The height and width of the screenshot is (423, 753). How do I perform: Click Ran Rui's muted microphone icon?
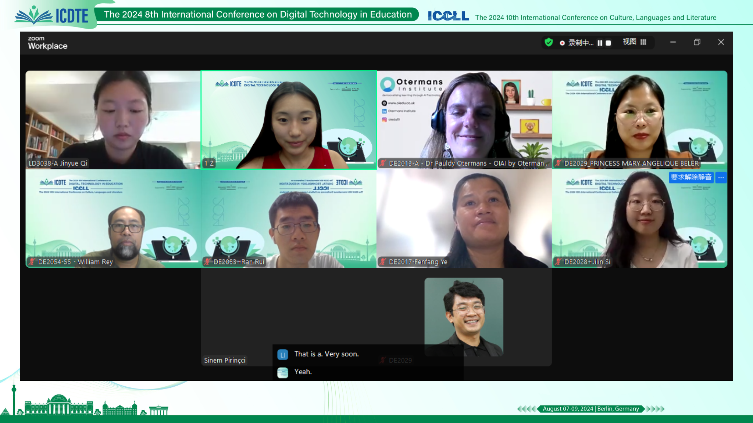click(208, 262)
